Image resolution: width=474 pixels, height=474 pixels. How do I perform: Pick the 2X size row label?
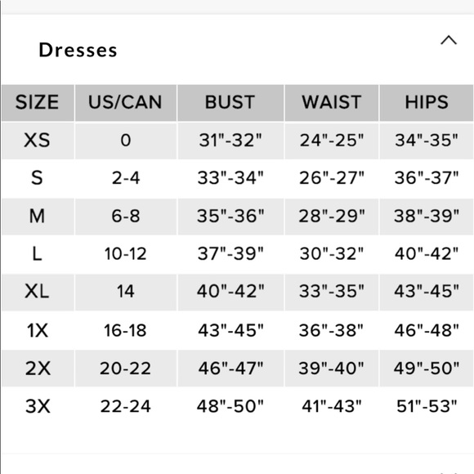click(x=38, y=369)
